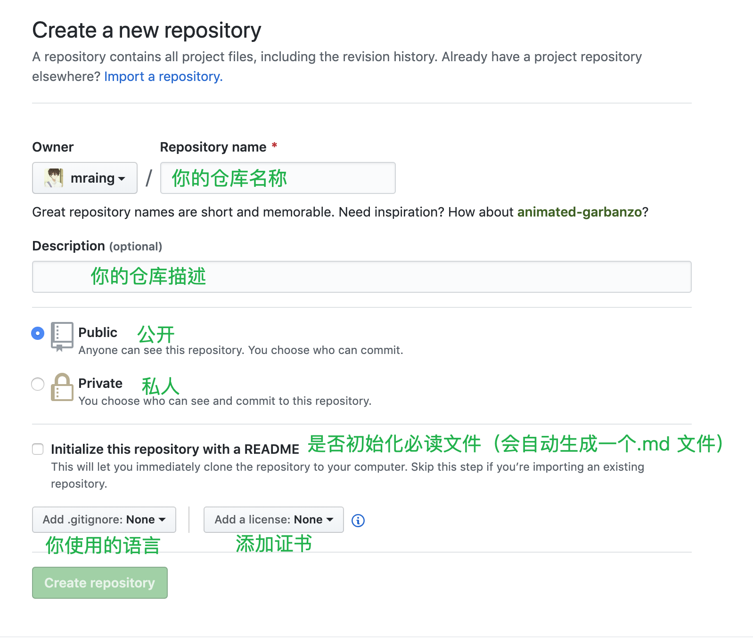The width and height of the screenshot is (753, 643).
Task: Select the Public radio button
Action: (x=38, y=333)
